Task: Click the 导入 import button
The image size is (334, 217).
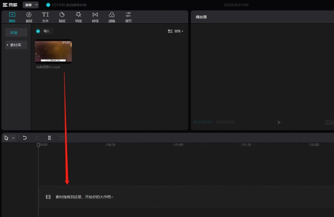Action: pos(44,31)
